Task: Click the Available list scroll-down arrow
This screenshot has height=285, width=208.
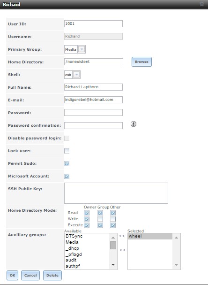Action: [x=113, y=265]
